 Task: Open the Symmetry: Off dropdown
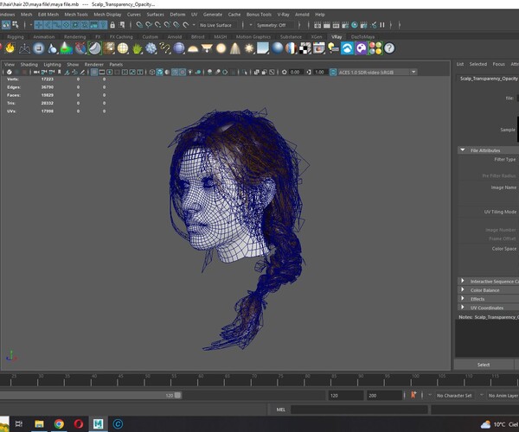[274, 25]
